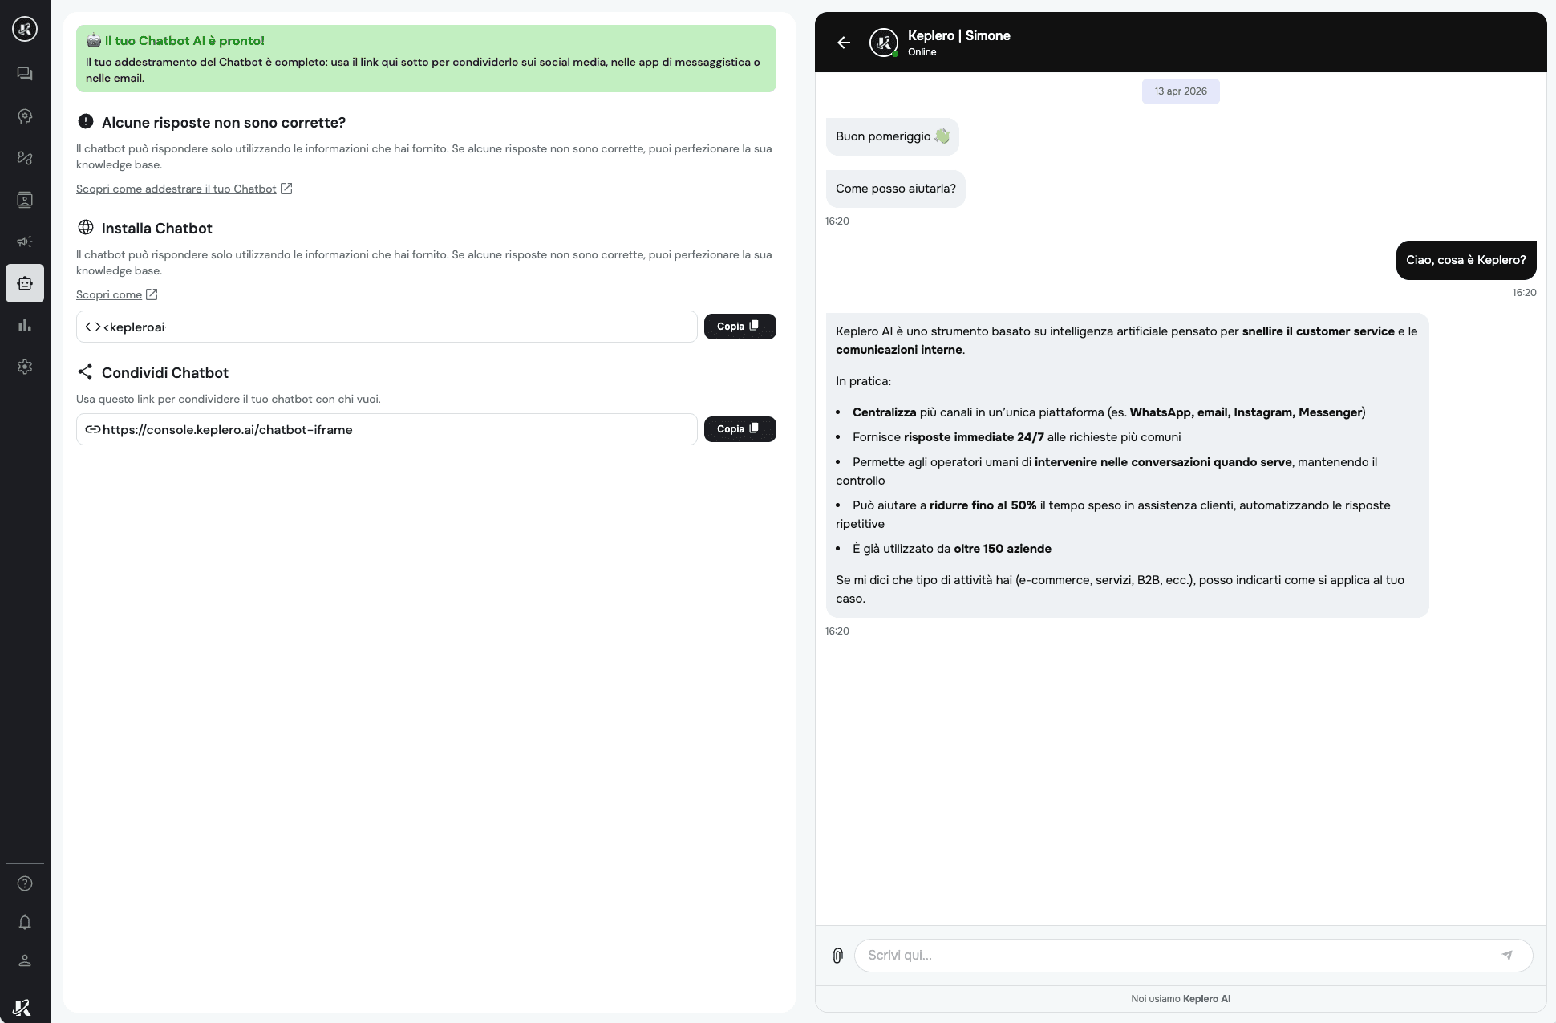Follow the 'Scopri come' install link

click(109, 294)
